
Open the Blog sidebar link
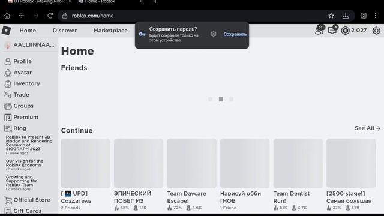tap(20, 128)
